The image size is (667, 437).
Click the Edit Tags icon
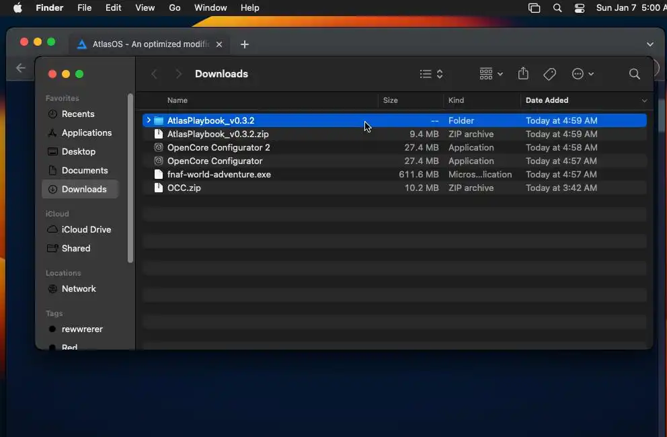[549, 74]
